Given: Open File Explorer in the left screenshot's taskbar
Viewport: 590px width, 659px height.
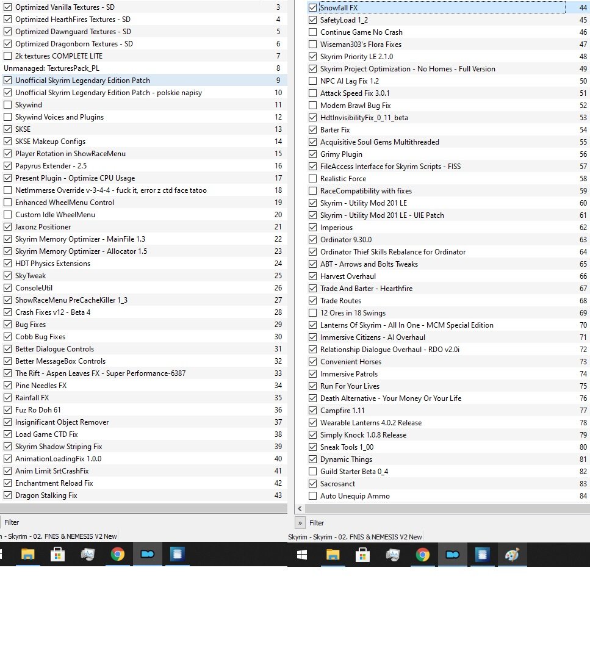Looking at the screenshot, I should point(27,554).
